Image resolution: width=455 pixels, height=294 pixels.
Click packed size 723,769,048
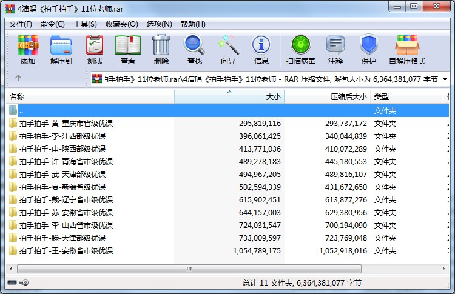coord(346,238)
